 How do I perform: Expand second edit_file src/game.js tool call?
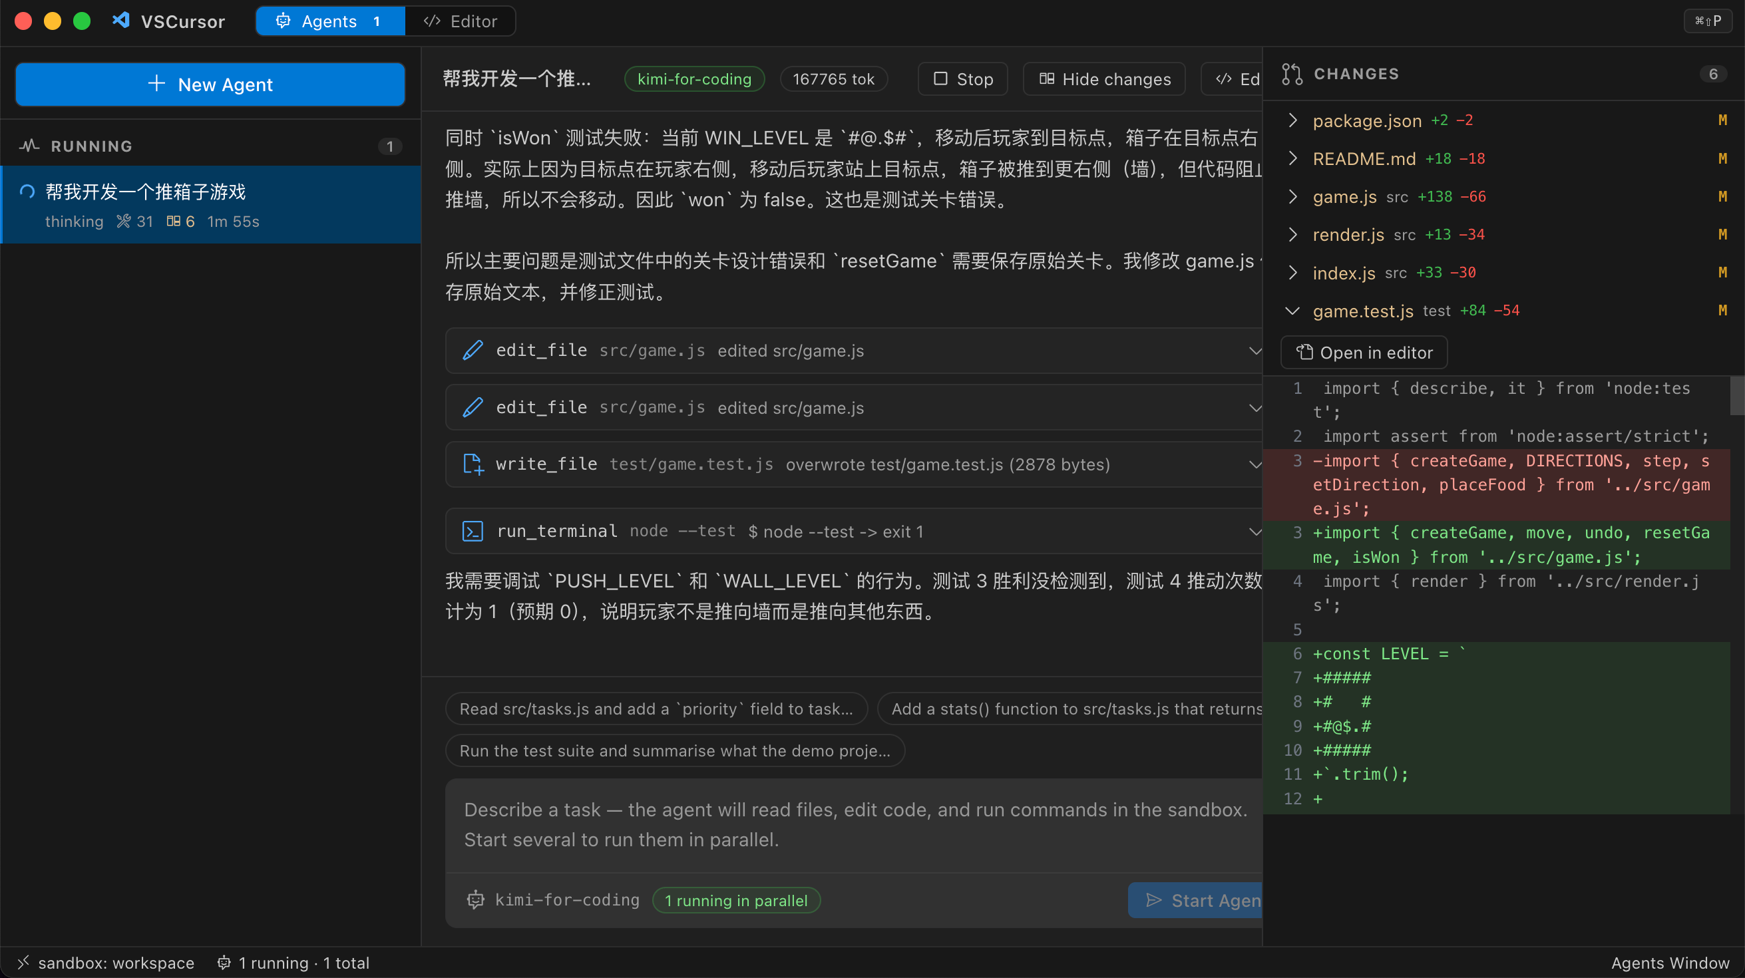[x=1255, y=407]
